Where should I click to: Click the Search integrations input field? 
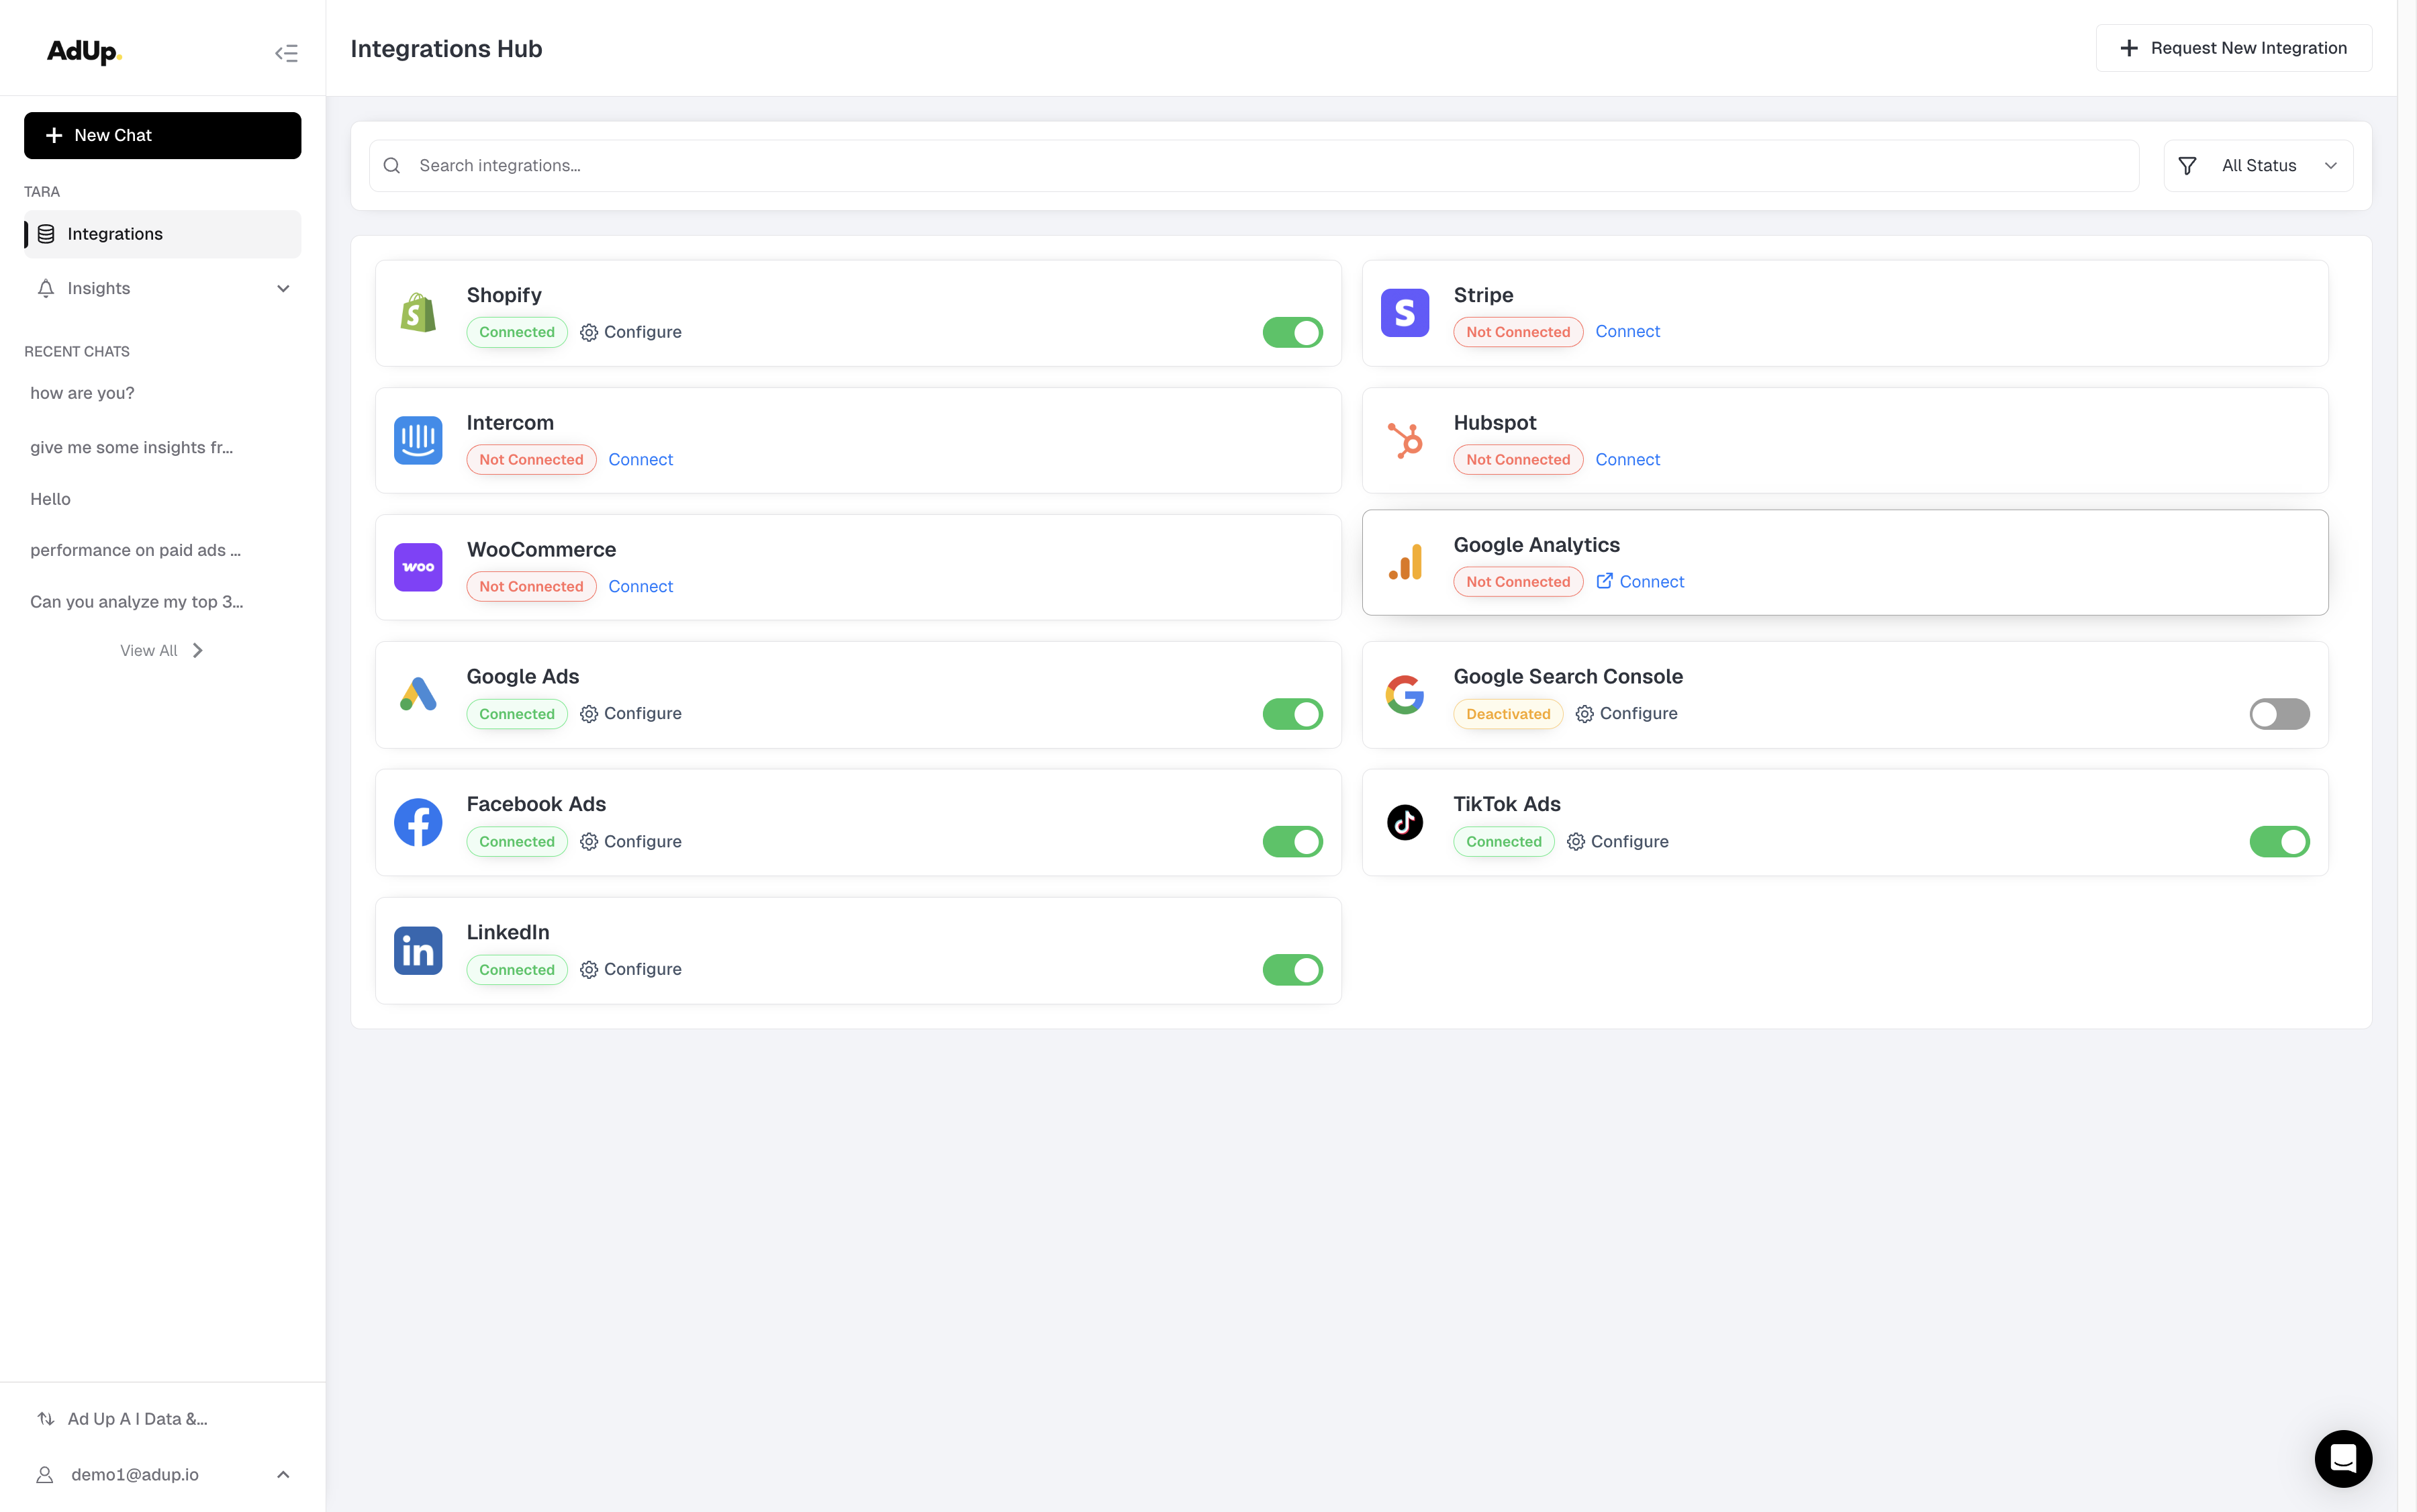click(1254, 166)
